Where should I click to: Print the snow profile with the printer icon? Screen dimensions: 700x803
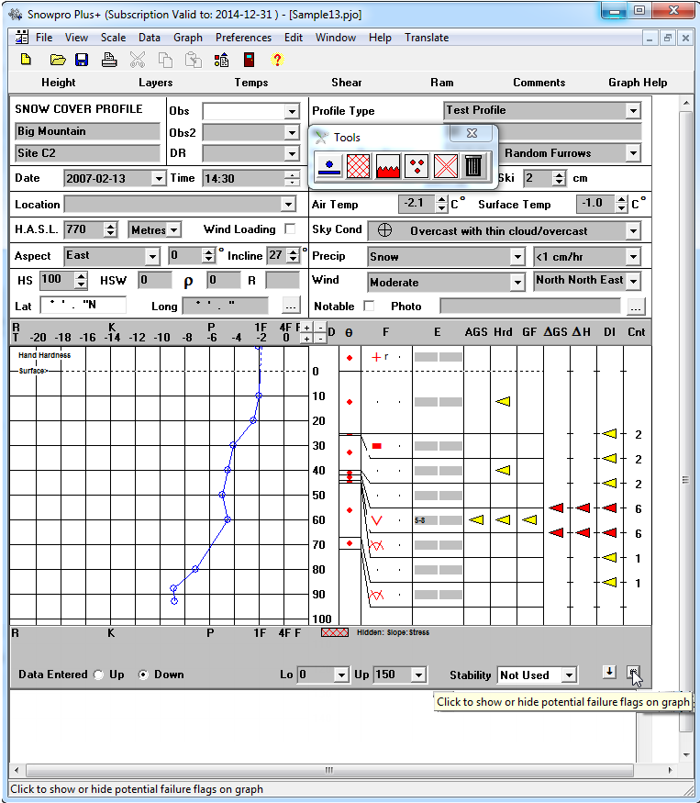coord(109,60)
